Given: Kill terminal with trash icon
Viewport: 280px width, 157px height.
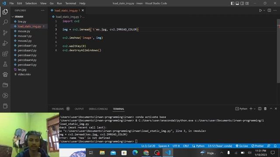Looking at the screenshot, I should 265,109.
